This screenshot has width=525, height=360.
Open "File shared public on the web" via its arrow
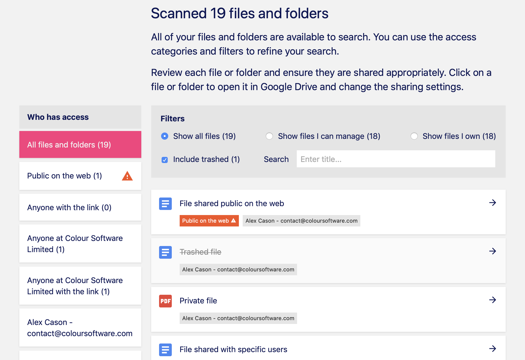[493, 203]
